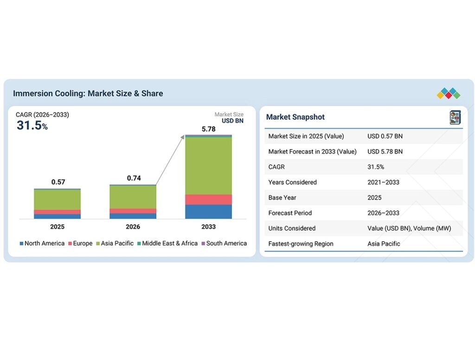Click the green Asia Pacific segment of 2025 bar

coord(57,200)
